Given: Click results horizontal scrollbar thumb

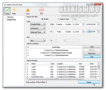Looking at the screenshot, I should point(56,79).
